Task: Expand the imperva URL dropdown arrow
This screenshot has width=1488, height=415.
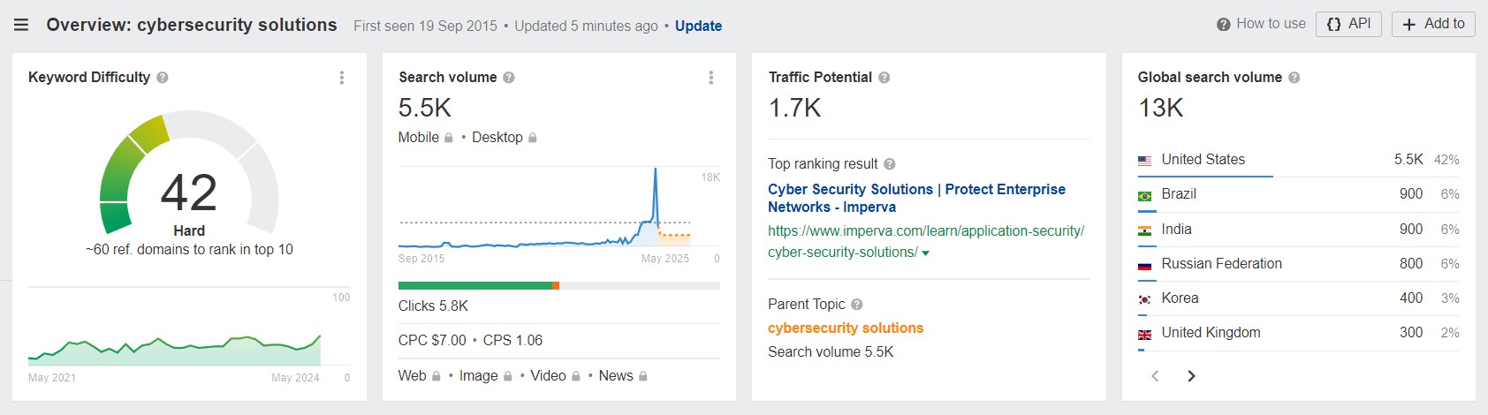Action: point(925,253)
